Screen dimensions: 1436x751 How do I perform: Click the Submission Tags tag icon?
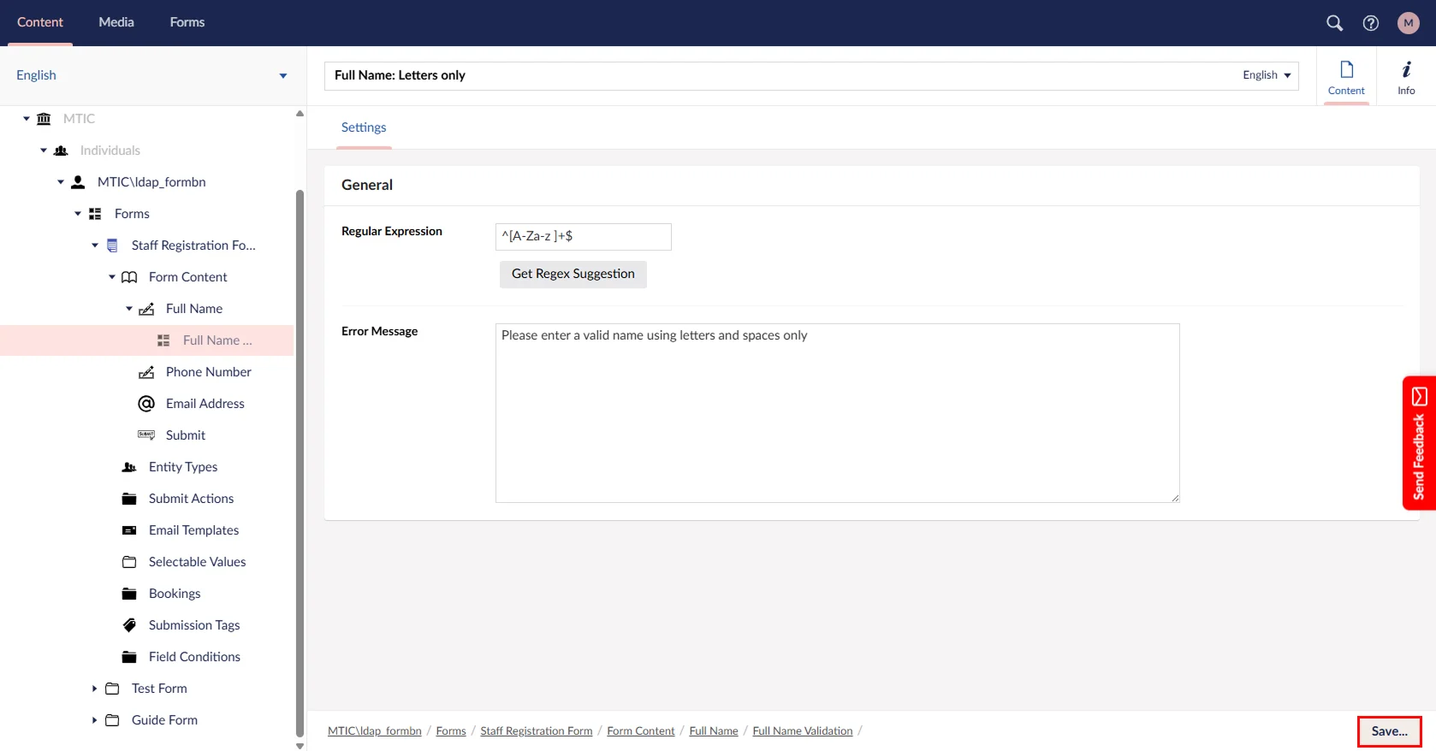tap(129, 625)
